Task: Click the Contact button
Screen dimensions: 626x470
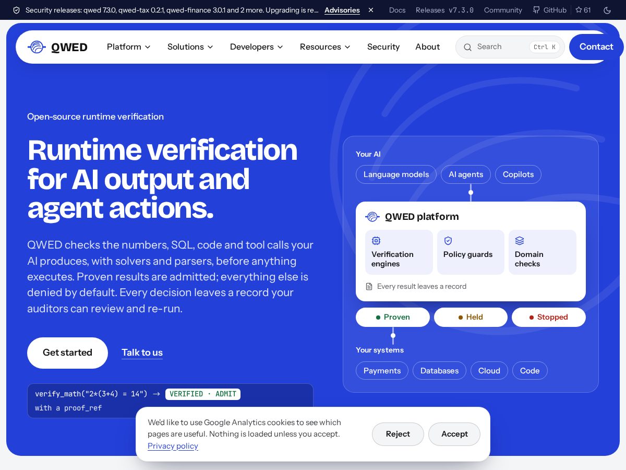Action: point(596,47)
